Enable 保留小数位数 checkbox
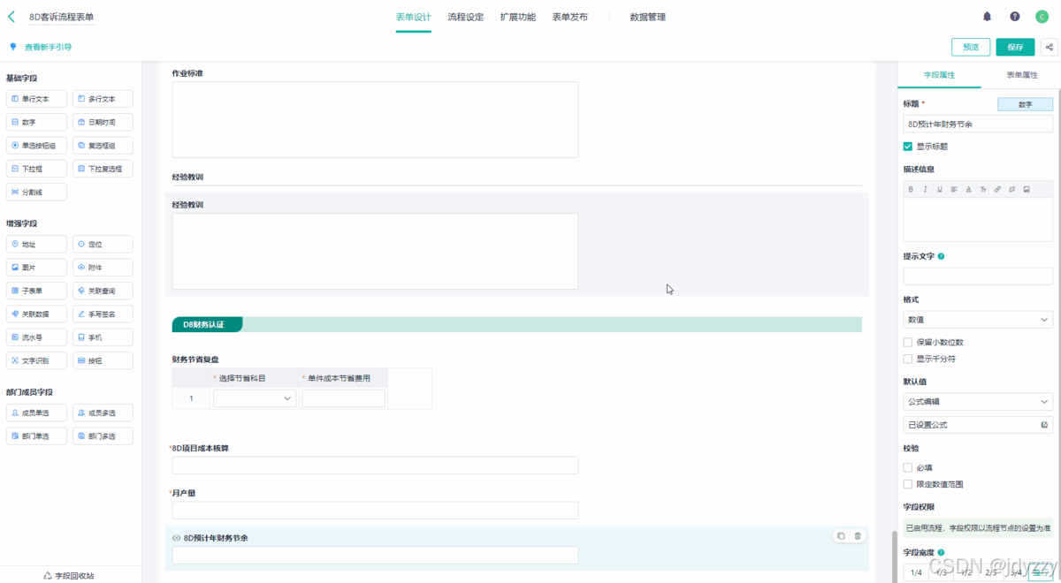 908,342
